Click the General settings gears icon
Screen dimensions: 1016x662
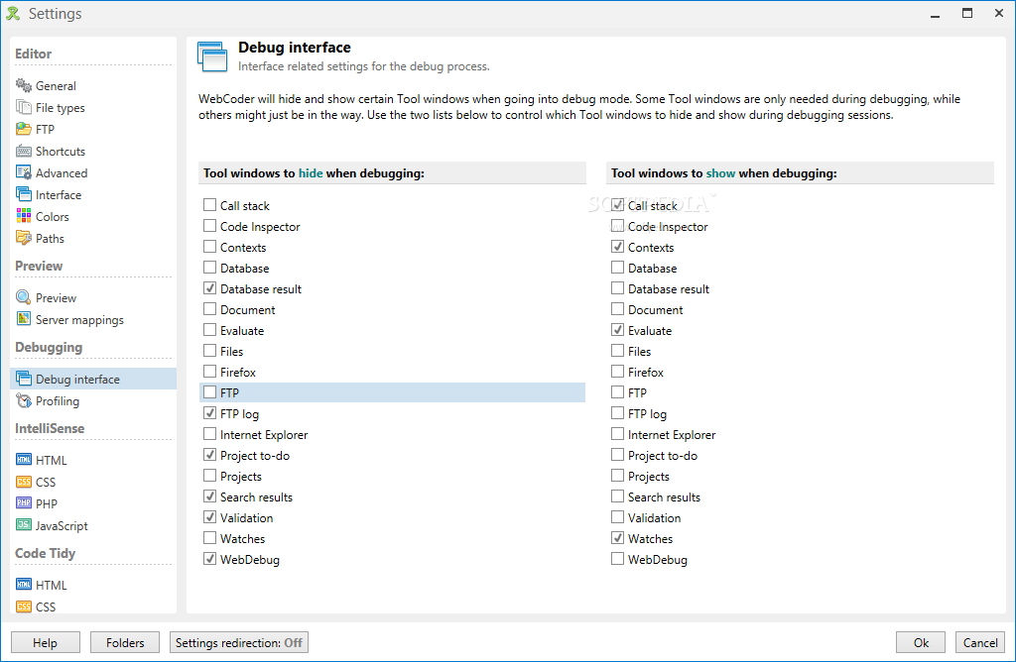pyautogui.click(x=24, y=86)
